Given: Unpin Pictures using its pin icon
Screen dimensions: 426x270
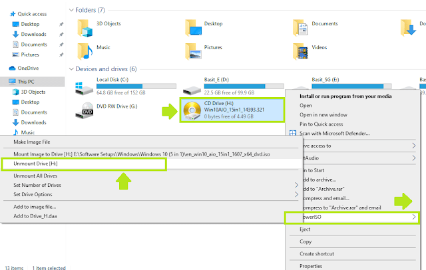Looking at the screenshot, I should click(x=61, y=55).
